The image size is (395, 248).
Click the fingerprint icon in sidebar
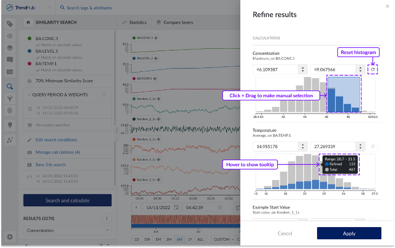[10, 111]
